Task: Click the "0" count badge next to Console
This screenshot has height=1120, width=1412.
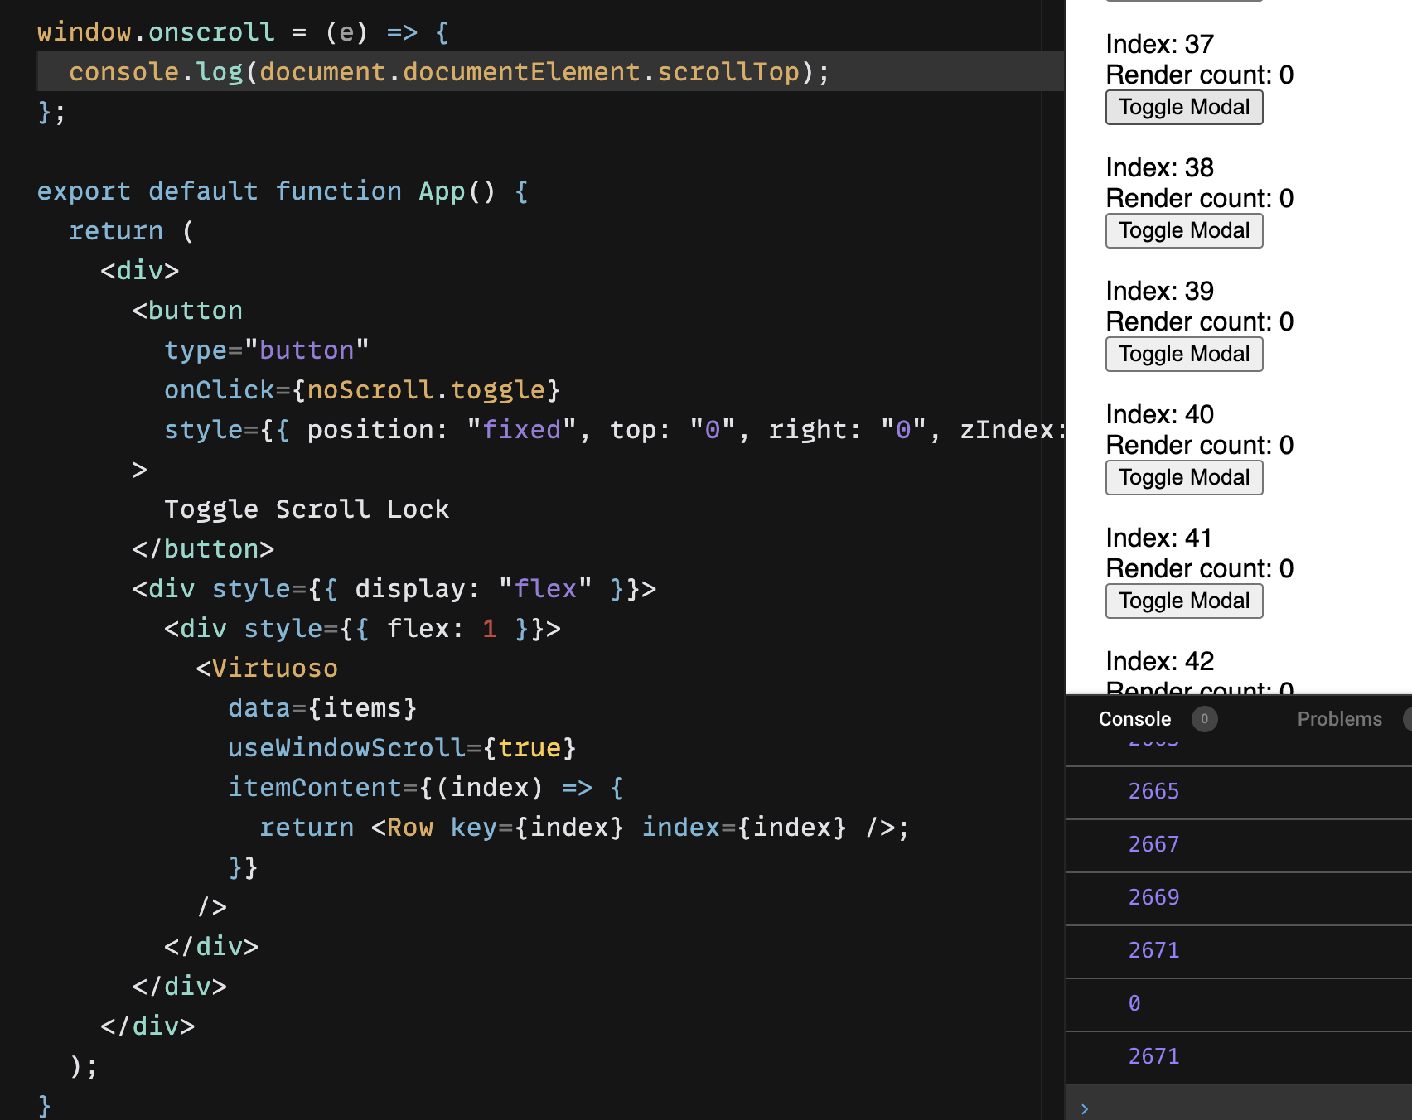Action: click(x=1204, y=719)
